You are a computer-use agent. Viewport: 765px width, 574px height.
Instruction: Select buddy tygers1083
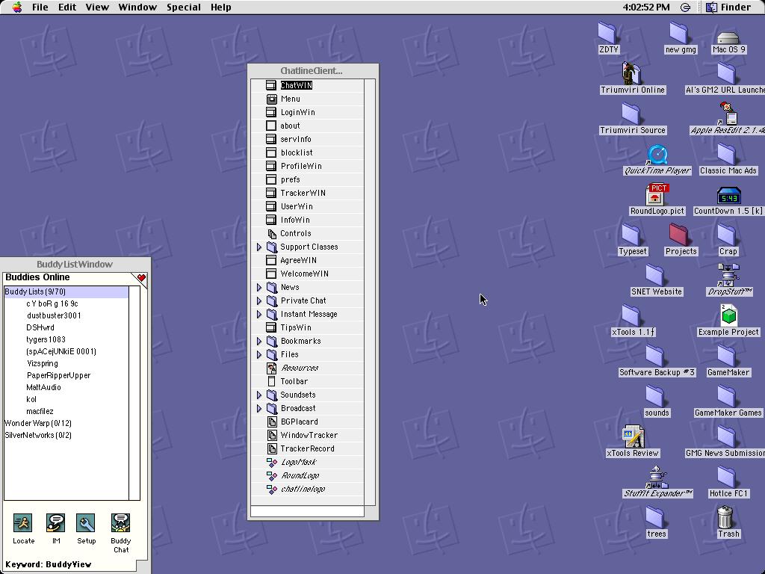click(x=46, y=339)
